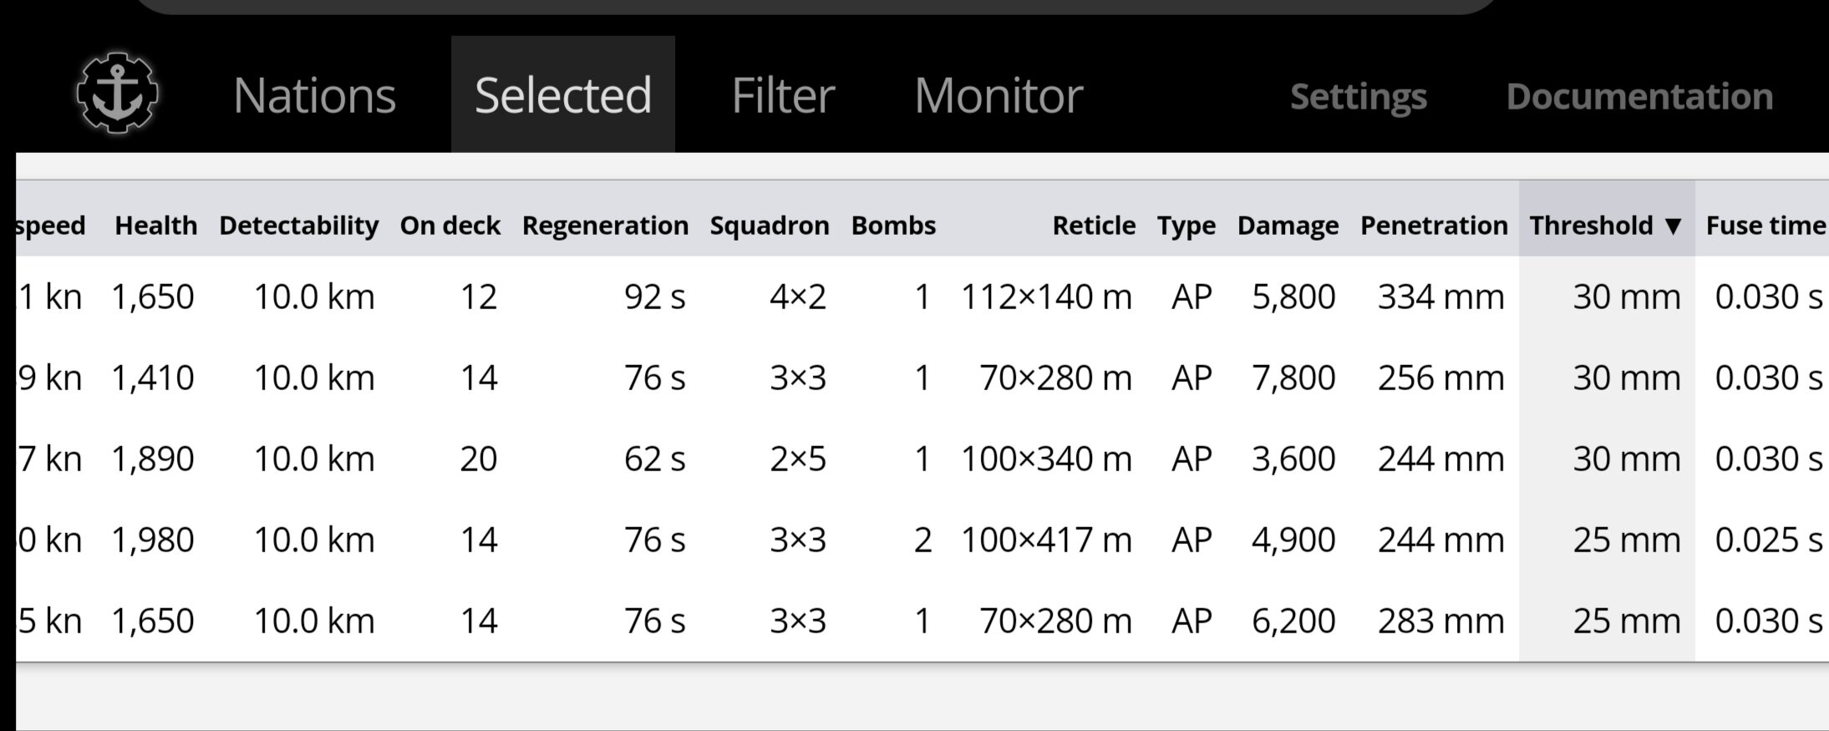Go to the Monitor tab
This screenshot has width=1829, height=731.
[x=998, y=95]
